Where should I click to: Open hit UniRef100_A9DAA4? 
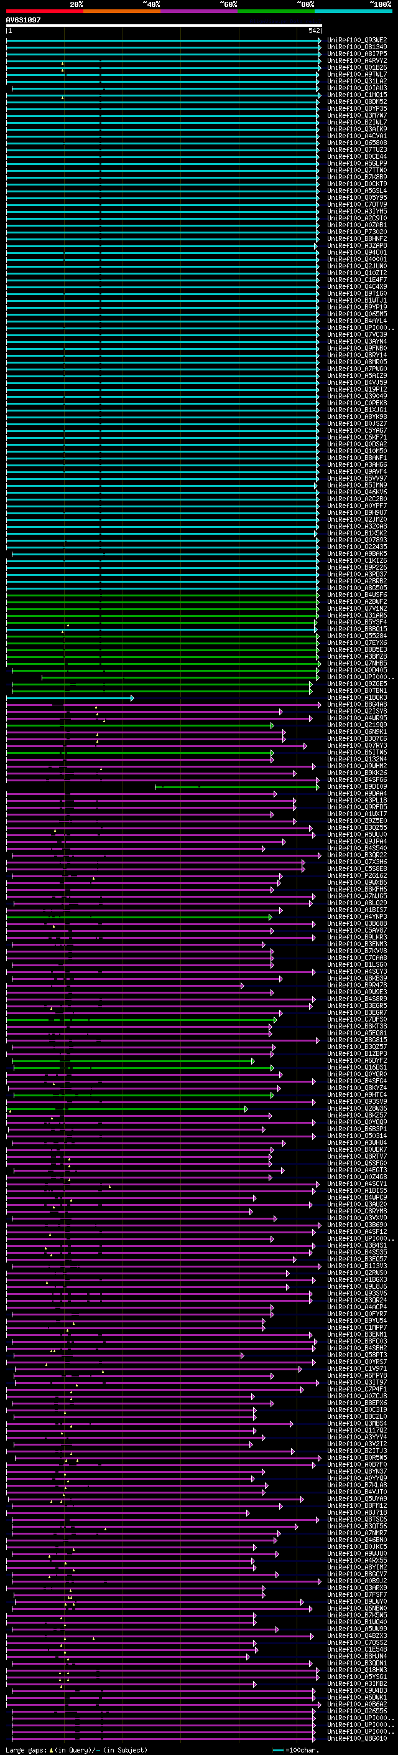pos(357,793)
